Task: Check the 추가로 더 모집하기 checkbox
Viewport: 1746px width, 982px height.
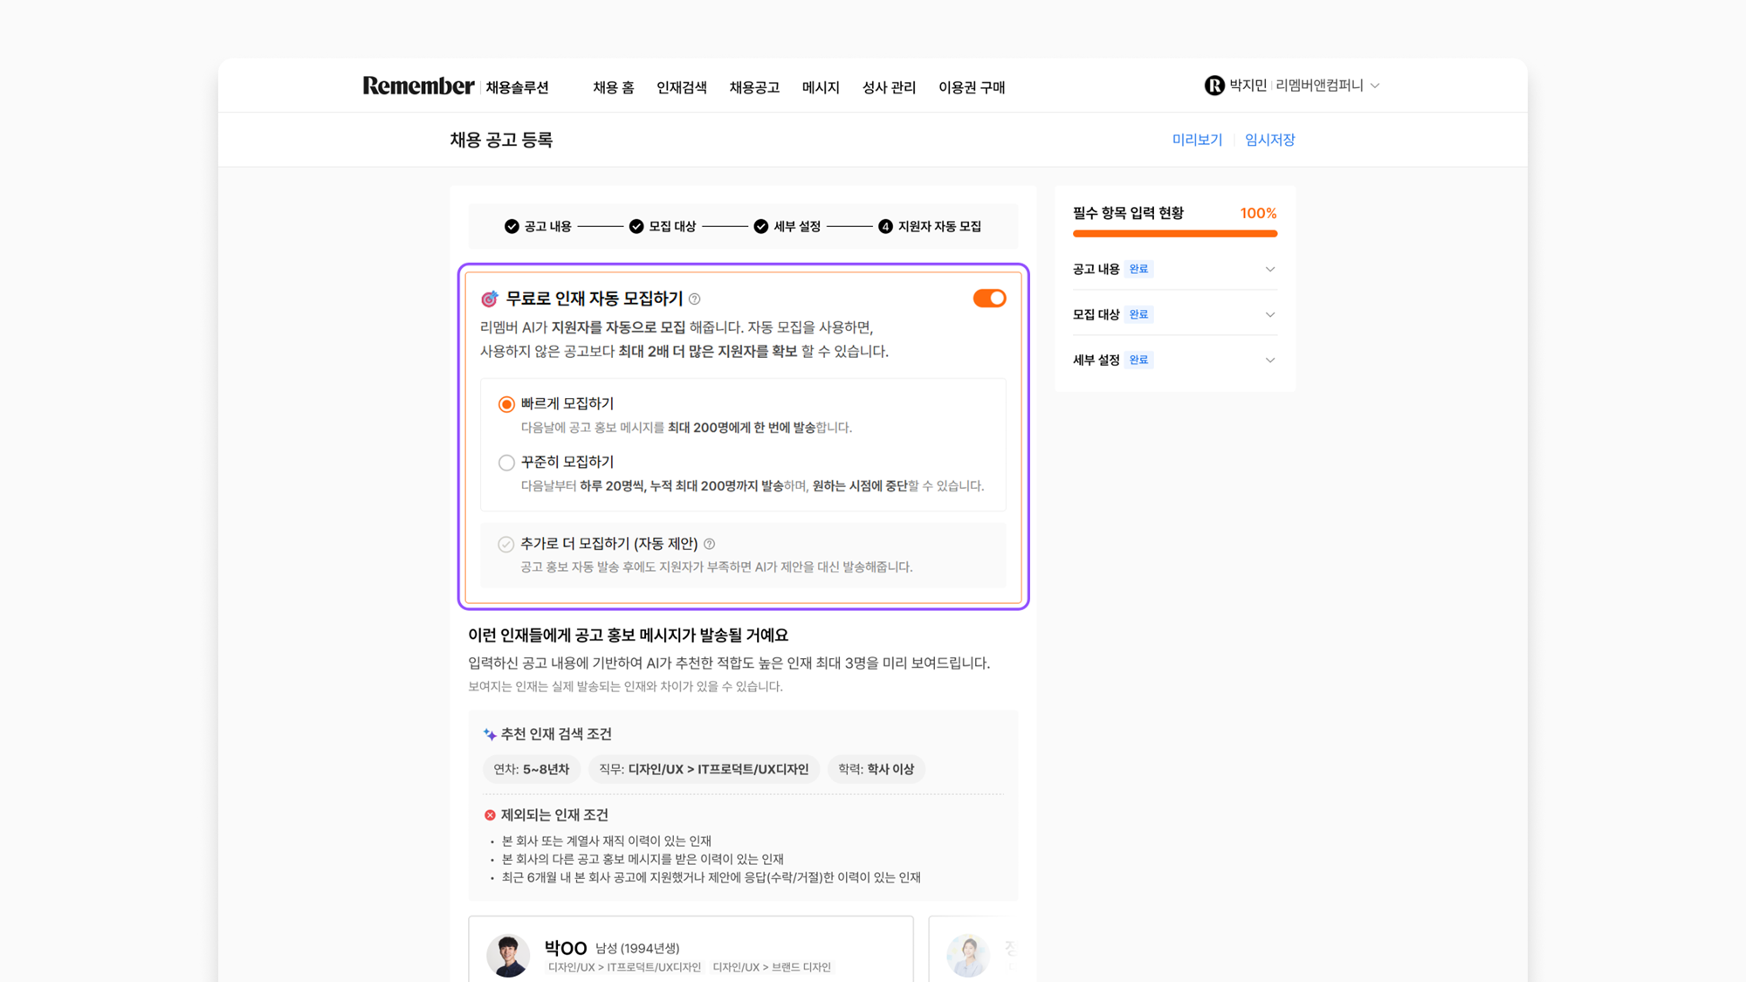Action: click(x=505, y=545)
